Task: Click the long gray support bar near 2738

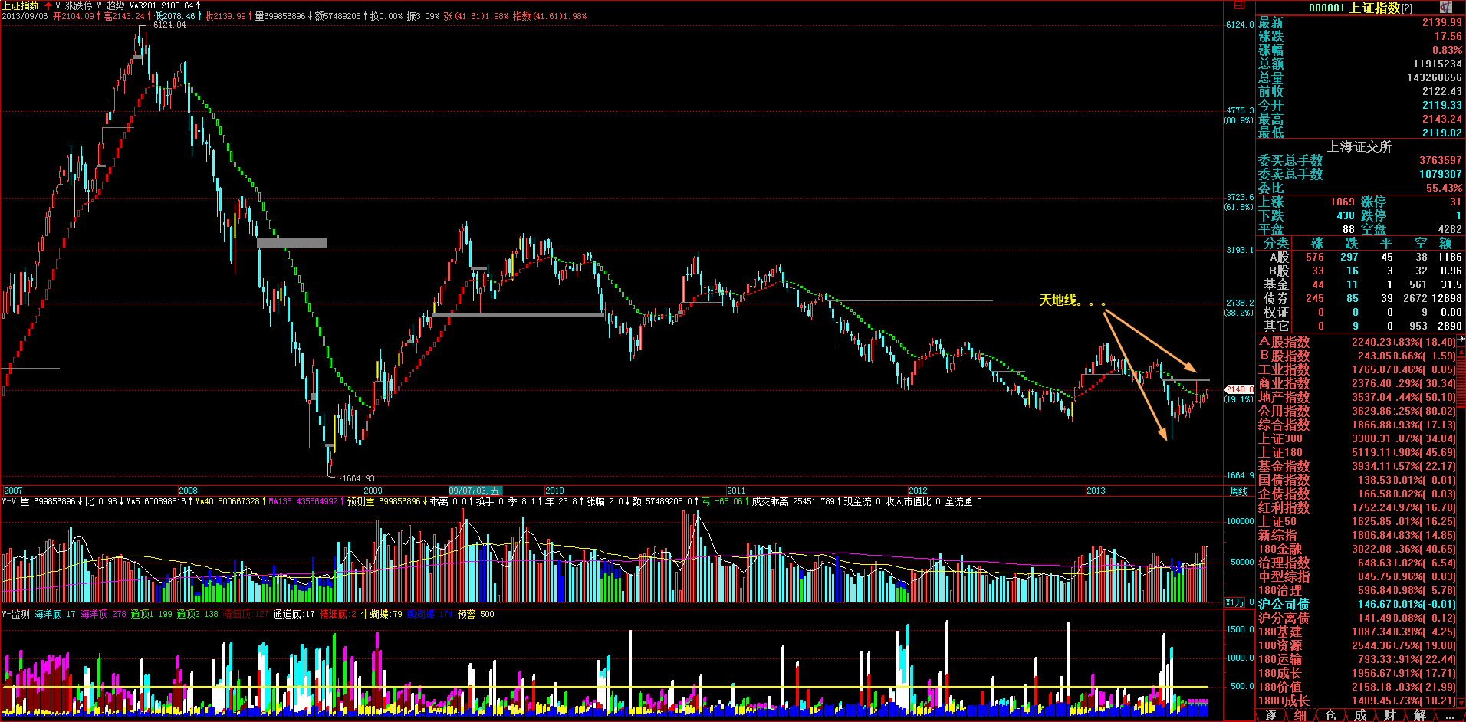Action: tap(518, 314)
